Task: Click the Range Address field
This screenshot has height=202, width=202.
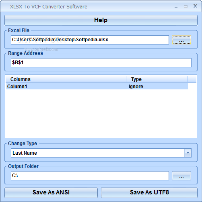Action: [x=101, y=63]
